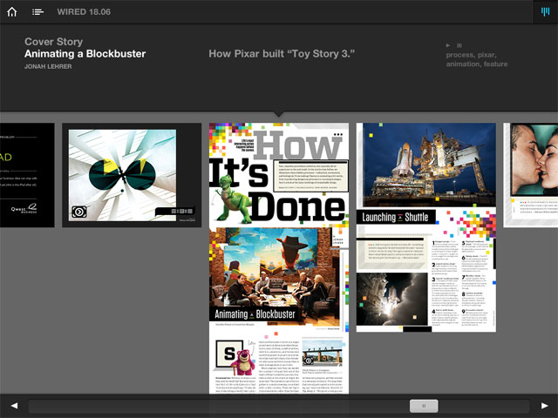
Task: Open the butterfly graphic ad thumbnail
Action: [x=132, y=175]
